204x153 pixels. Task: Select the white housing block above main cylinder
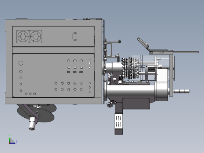[x=162, y=75]
